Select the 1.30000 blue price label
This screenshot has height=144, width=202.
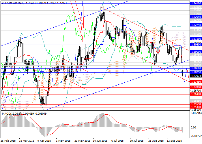point(196,52)
